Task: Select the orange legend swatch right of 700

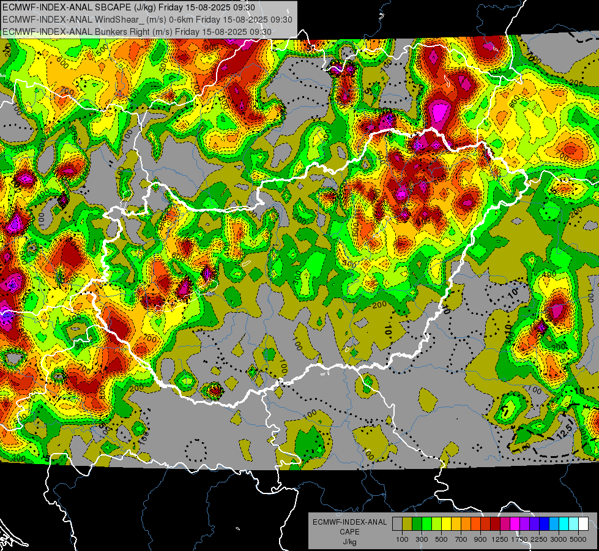Action: click(466, 524)
